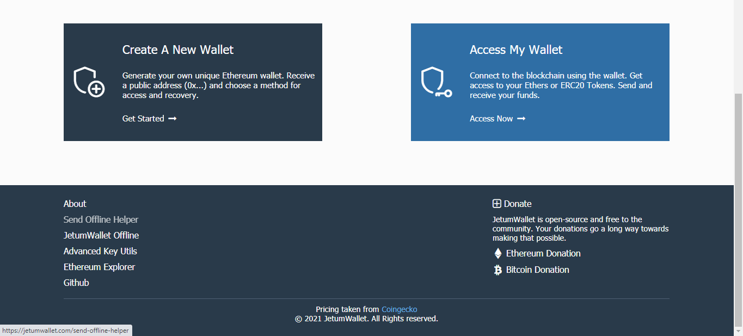Open the About footer link
Screen dimensions: 743x336
[x=75, y=204]
